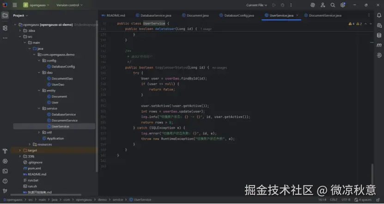Open the Database tool window
The image size is (384, 204).
tap(379, 36)
